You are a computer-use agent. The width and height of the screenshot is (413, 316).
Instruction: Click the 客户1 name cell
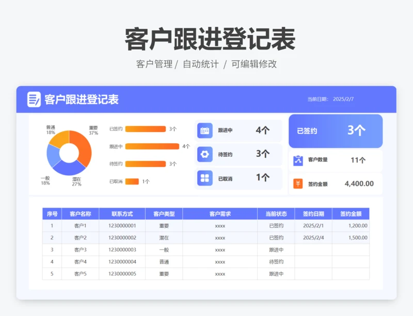[81, 226]
